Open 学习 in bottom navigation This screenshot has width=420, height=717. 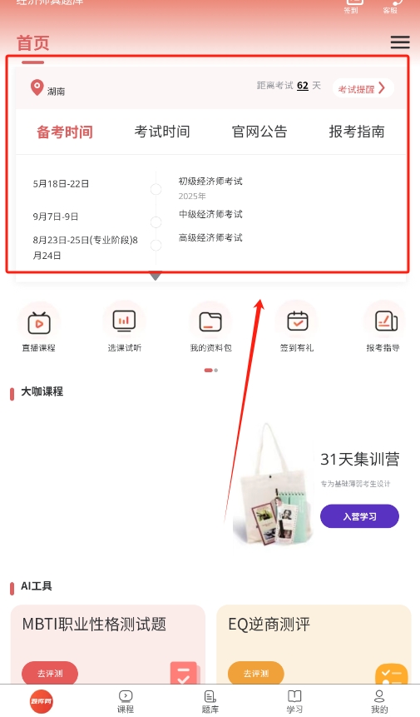pos(294,701)
